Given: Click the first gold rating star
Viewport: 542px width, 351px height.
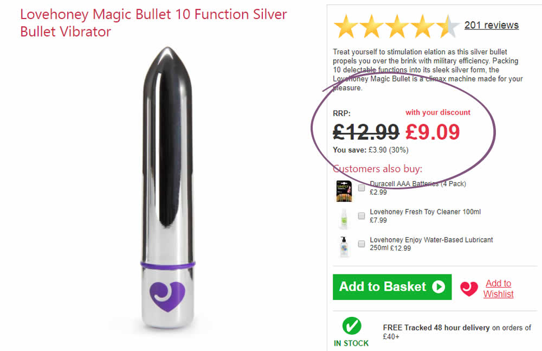Looking at the screenshot, I should click(x=345, y=26).
